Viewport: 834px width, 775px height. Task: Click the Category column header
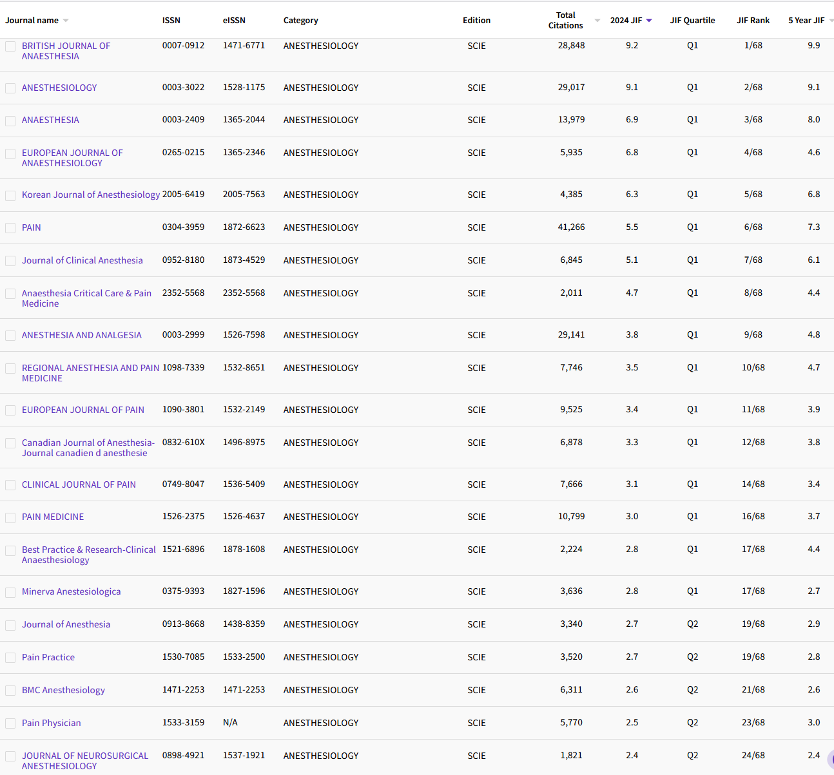(x=301, y=21)
